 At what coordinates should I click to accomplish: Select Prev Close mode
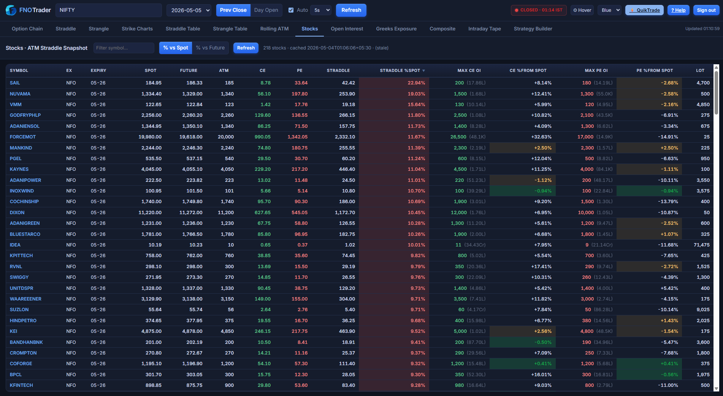coord(233,10)
